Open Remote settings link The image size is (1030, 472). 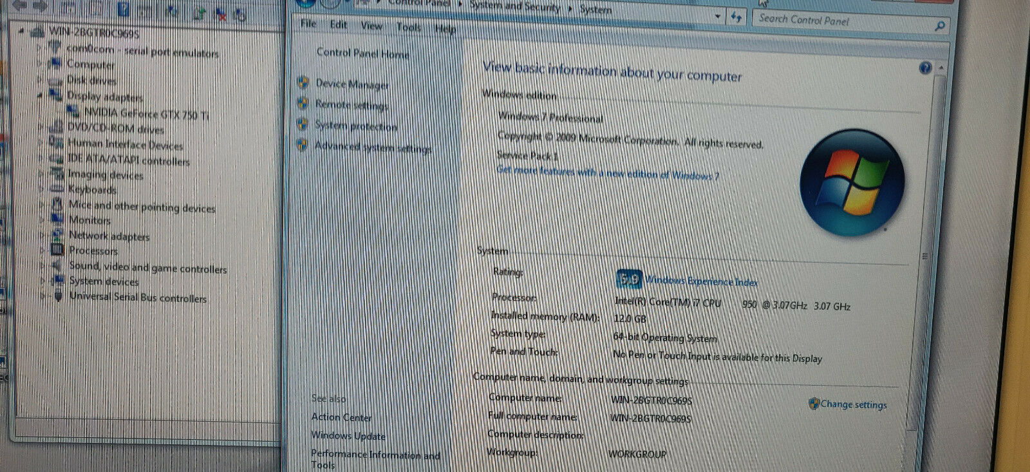(351, 104)
